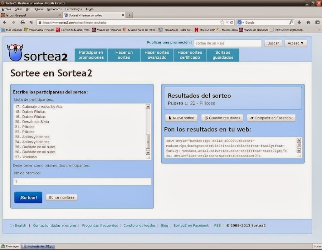Click the Nuevo sorteo button
Screen dimensions: 322x250
(181, 118)
